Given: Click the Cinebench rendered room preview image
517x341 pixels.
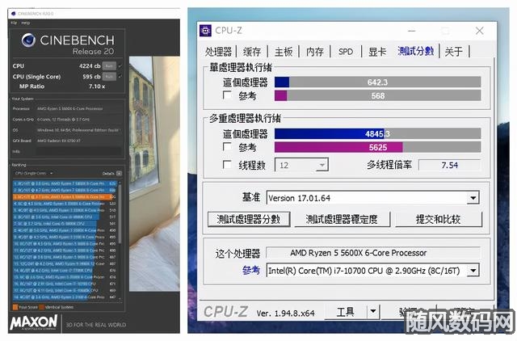Looking at the screenshot, I should [x=154, y=174].
